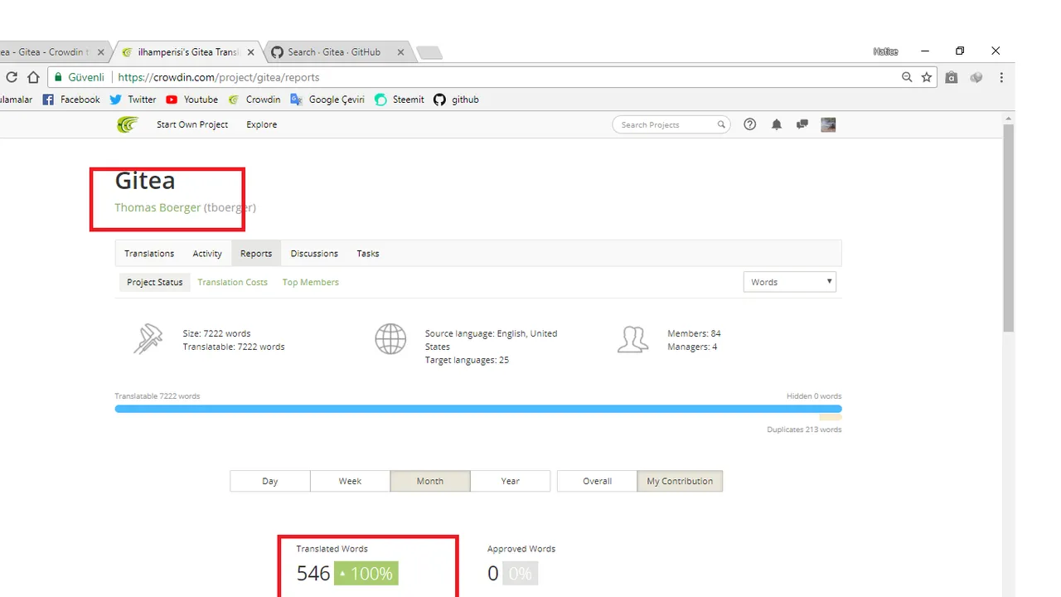Open Top Members report
The width and height of the screenshot is (1061, 597).
coord(310,282)
